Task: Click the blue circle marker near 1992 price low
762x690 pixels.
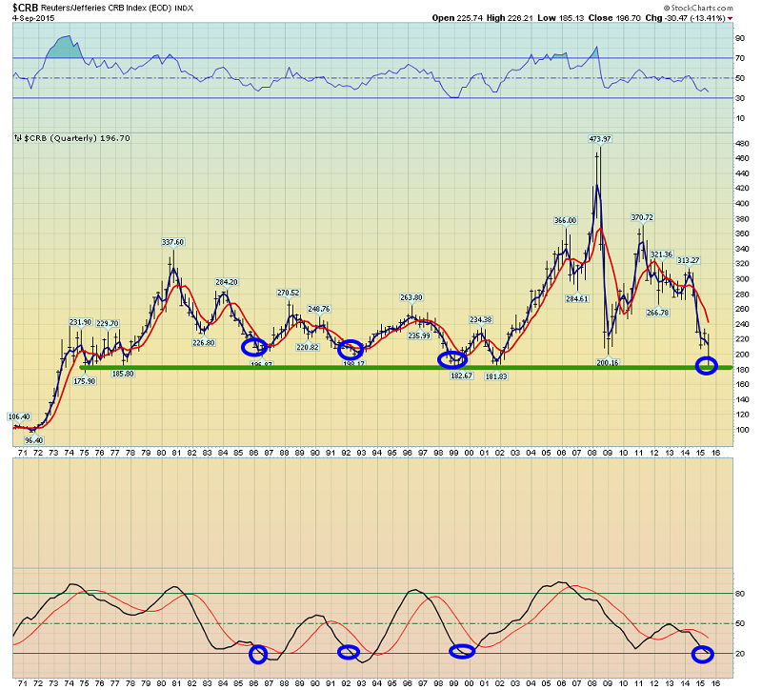Action: pos(350,350)
